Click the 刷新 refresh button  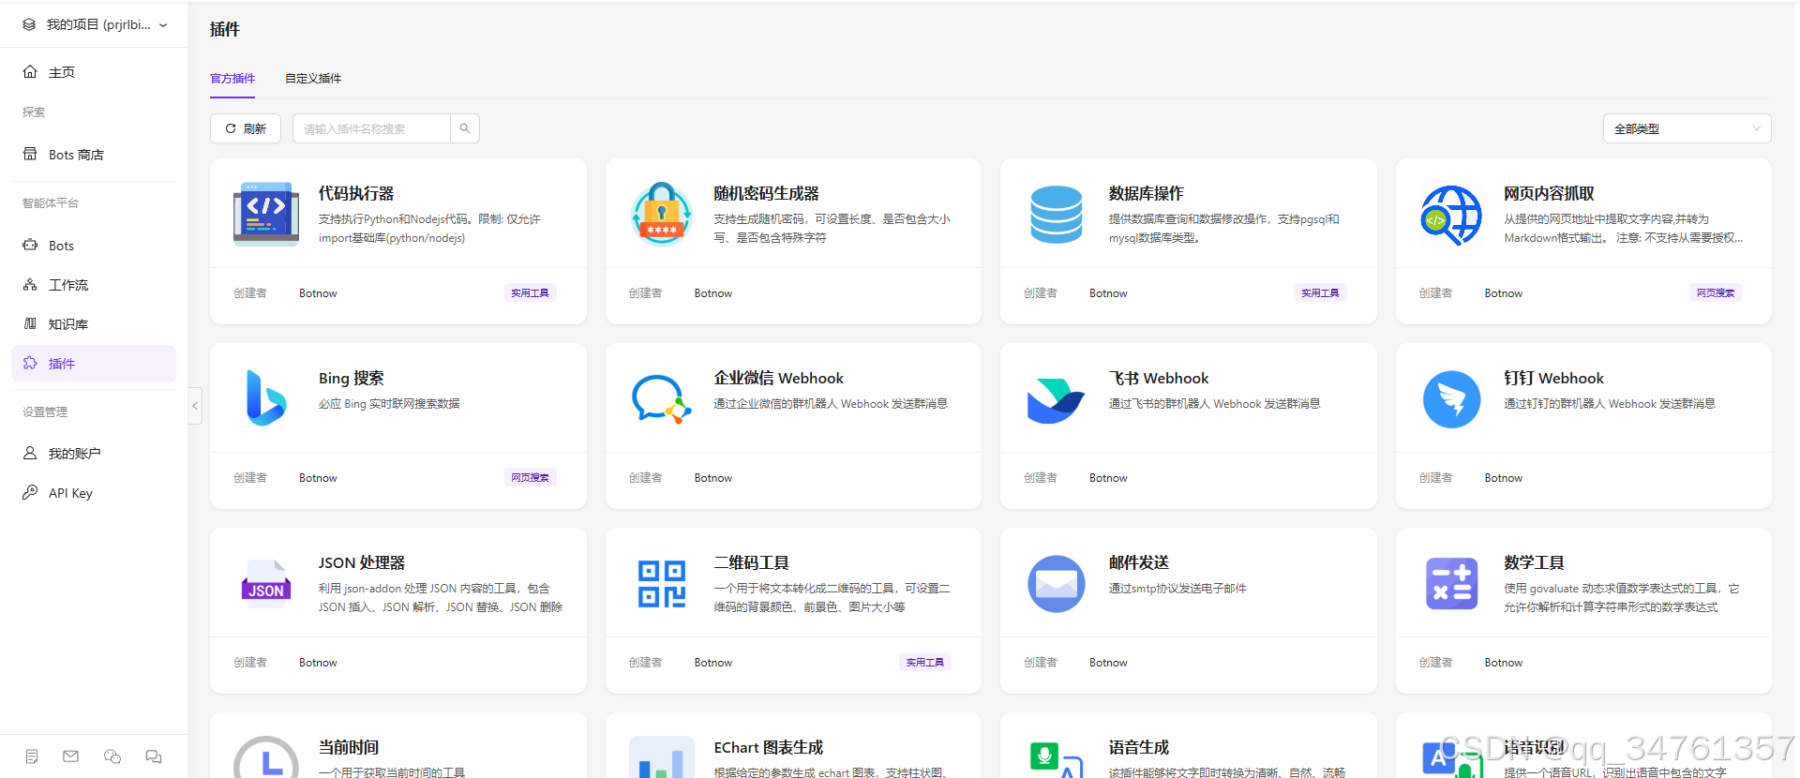(x=246, y=128)
